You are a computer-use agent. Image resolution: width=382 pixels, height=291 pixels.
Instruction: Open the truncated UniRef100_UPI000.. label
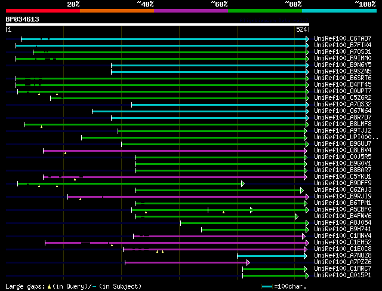pos(346,137)
